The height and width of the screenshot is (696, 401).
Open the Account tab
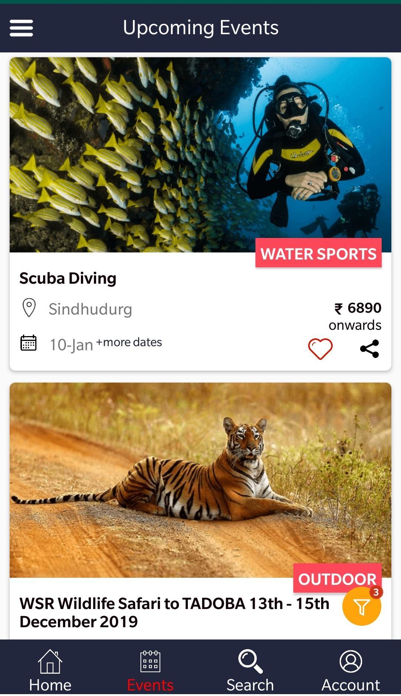pyautogui.click(x=351, y=671)
